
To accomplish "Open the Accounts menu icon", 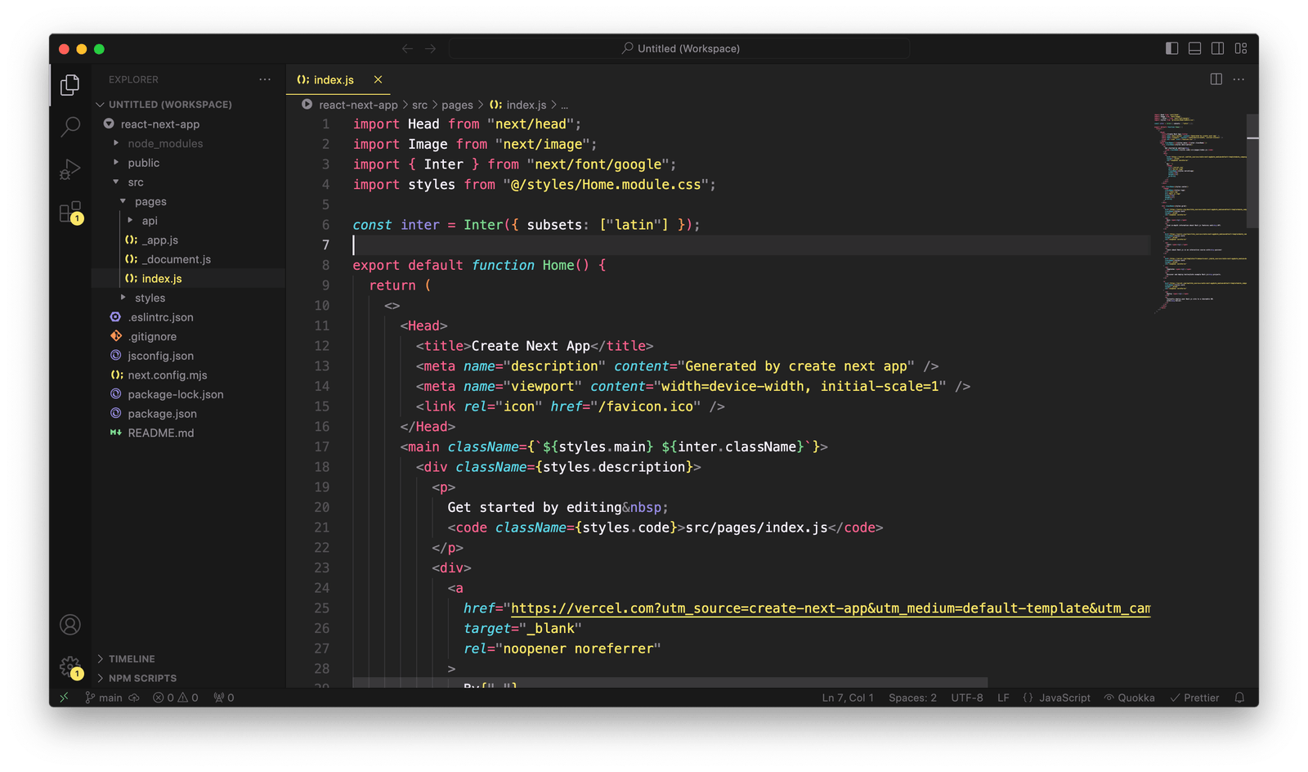I will pos(70,625).
